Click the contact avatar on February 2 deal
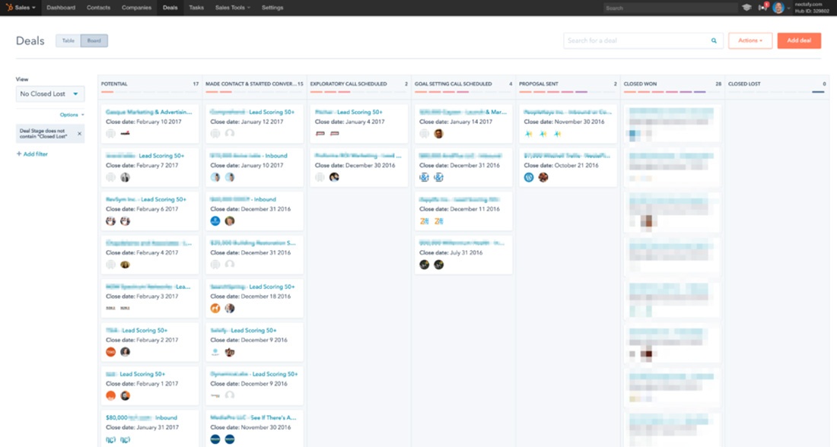 [125, 351]
